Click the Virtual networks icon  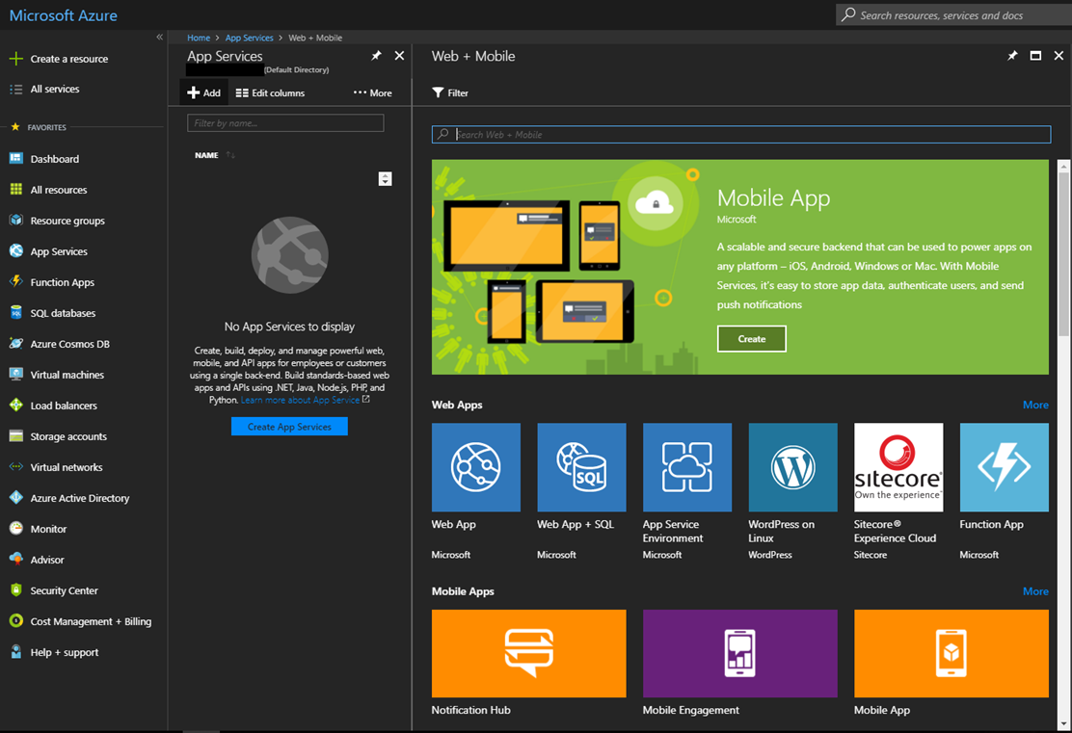click(15, 466)
